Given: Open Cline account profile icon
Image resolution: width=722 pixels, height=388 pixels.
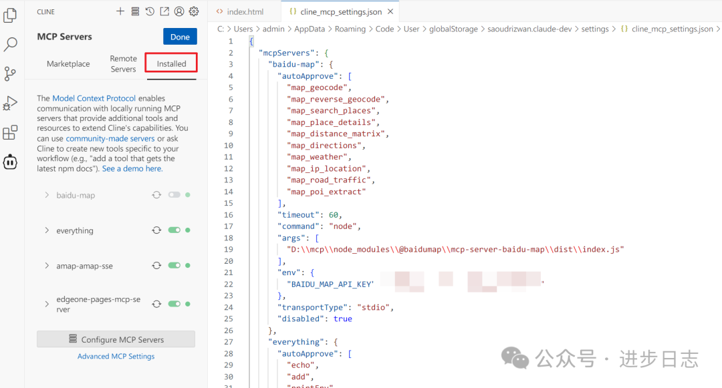Looking at the screenshot, I should coord(179,11).
